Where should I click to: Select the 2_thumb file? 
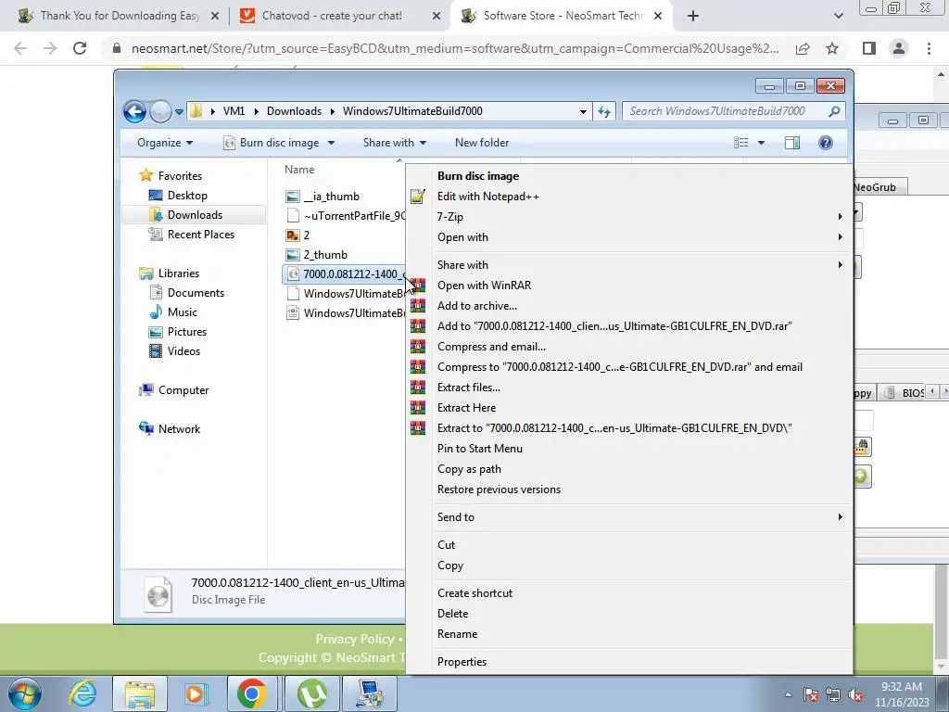click(x=325, y=255)
